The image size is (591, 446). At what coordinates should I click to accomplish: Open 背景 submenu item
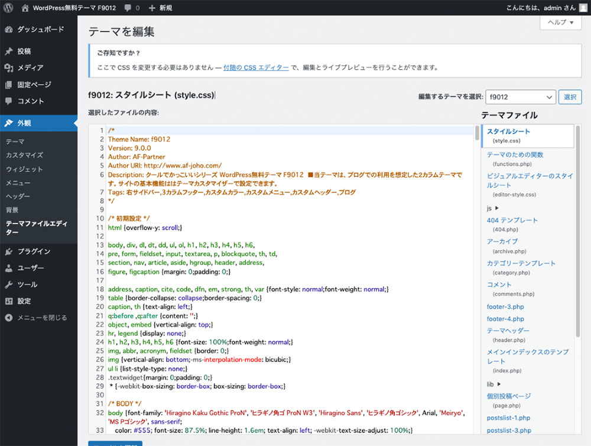(12, 210)
